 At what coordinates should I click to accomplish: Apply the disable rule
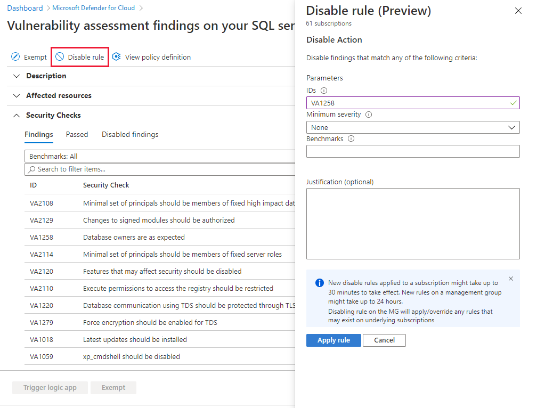(333, 340)
